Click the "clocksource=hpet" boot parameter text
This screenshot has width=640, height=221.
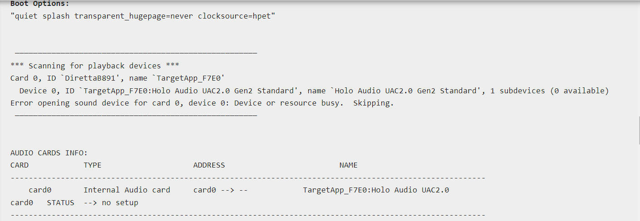coord(236,17)
